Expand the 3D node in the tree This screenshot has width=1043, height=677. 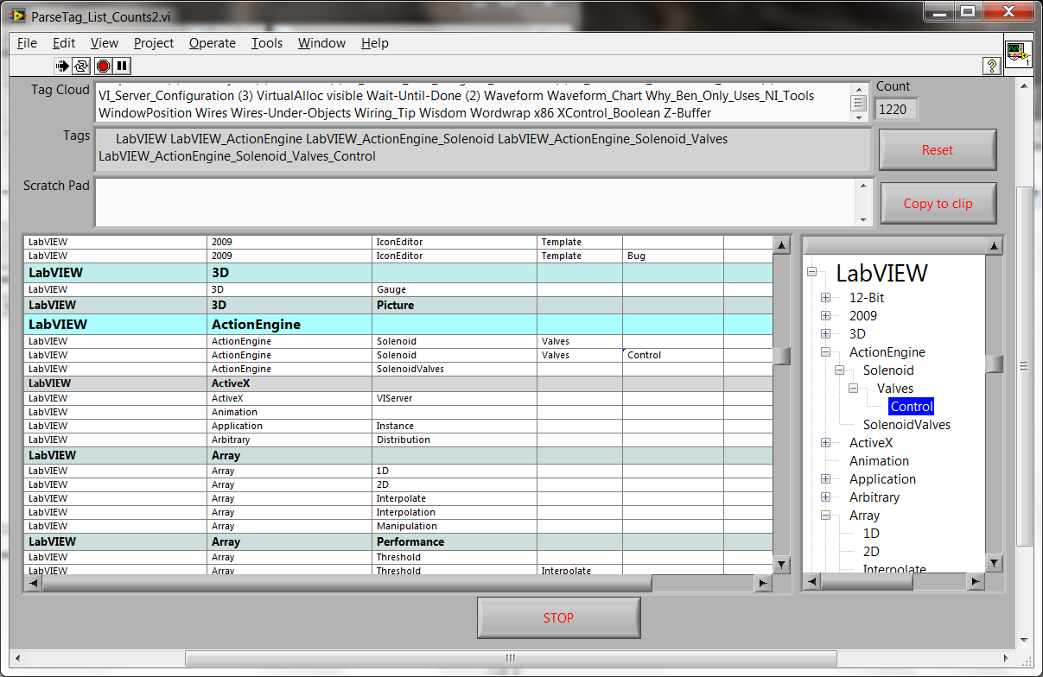pyautogui.click(x=825, y=334)
